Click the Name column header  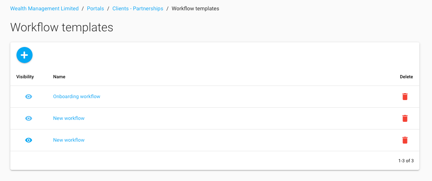coord(59,77)
